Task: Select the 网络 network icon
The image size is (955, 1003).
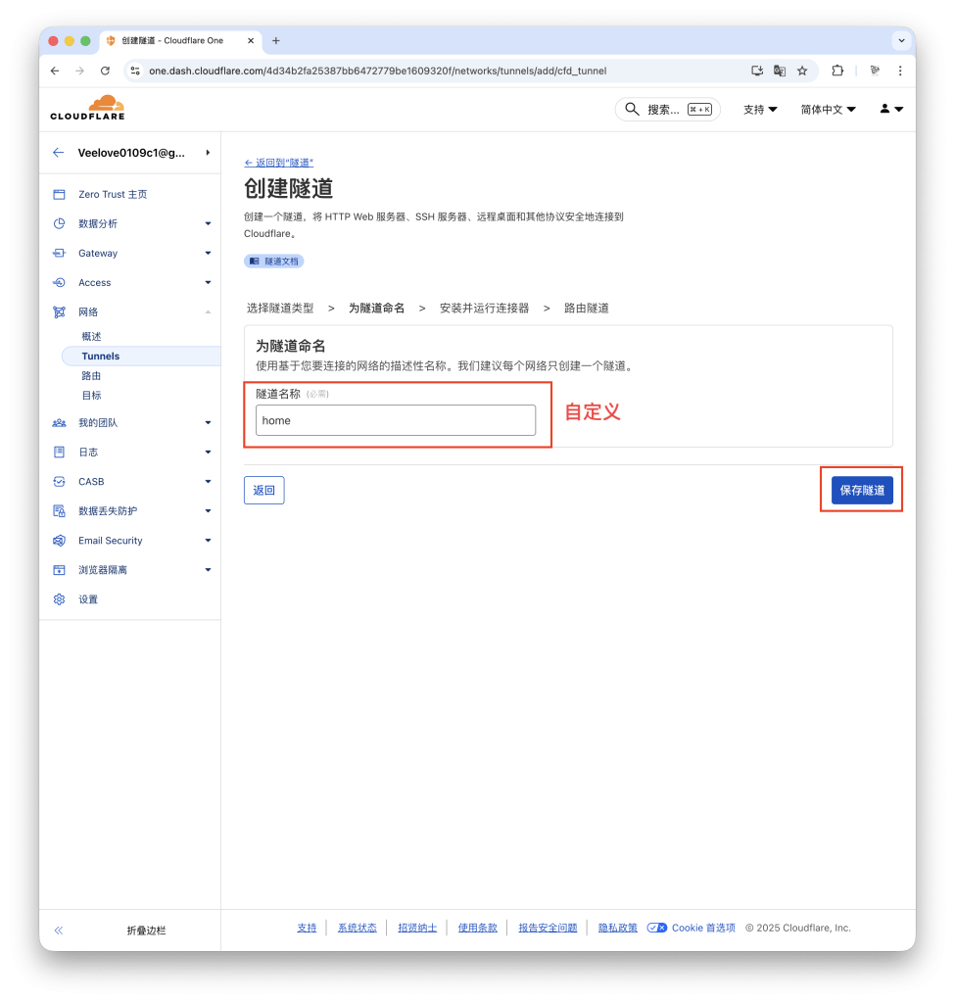Action: (x=62, y=311)
